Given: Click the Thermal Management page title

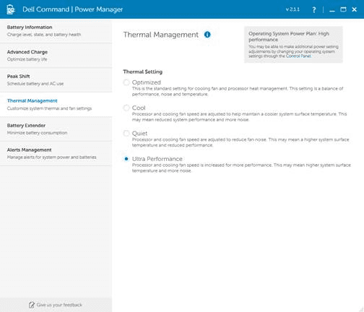Looking at the screenshot, I should 161,35.
